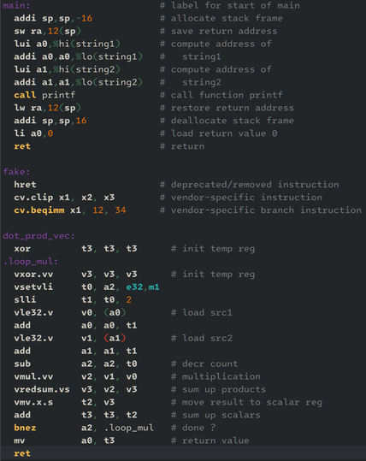The height and width of the screenshot is (461, 366).
Task: Click the 'vmv.x.s' instruction
Action: tap(33, 402)
